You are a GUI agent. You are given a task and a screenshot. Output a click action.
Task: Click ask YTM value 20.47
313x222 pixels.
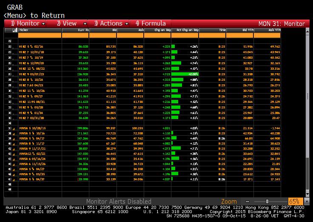[x=276, y=118]
